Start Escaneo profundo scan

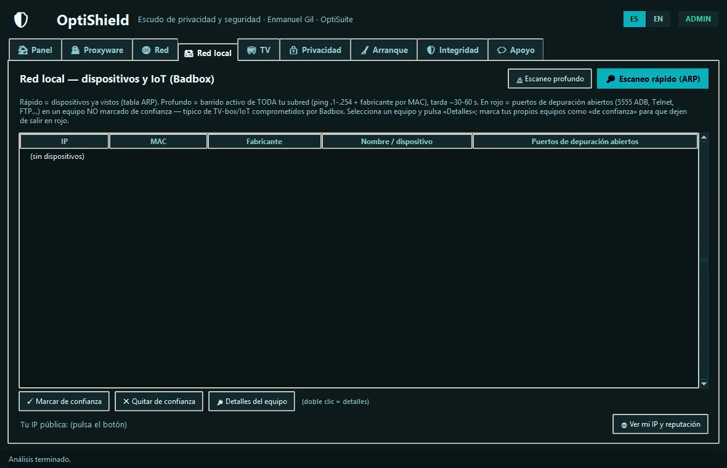[550, 79]
